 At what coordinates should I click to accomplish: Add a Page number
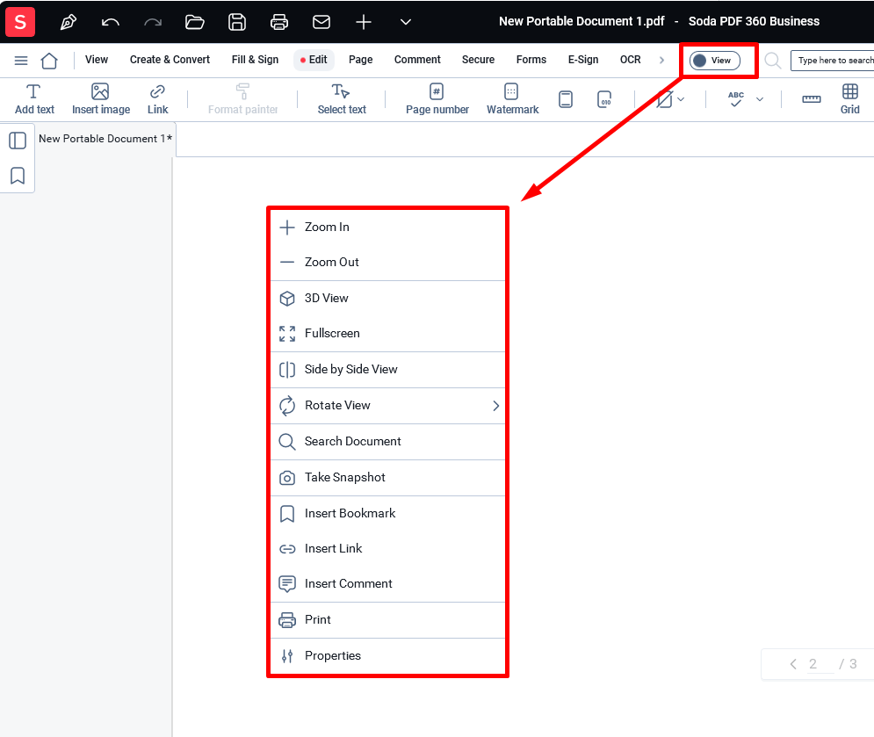click(x=437, y=99)
